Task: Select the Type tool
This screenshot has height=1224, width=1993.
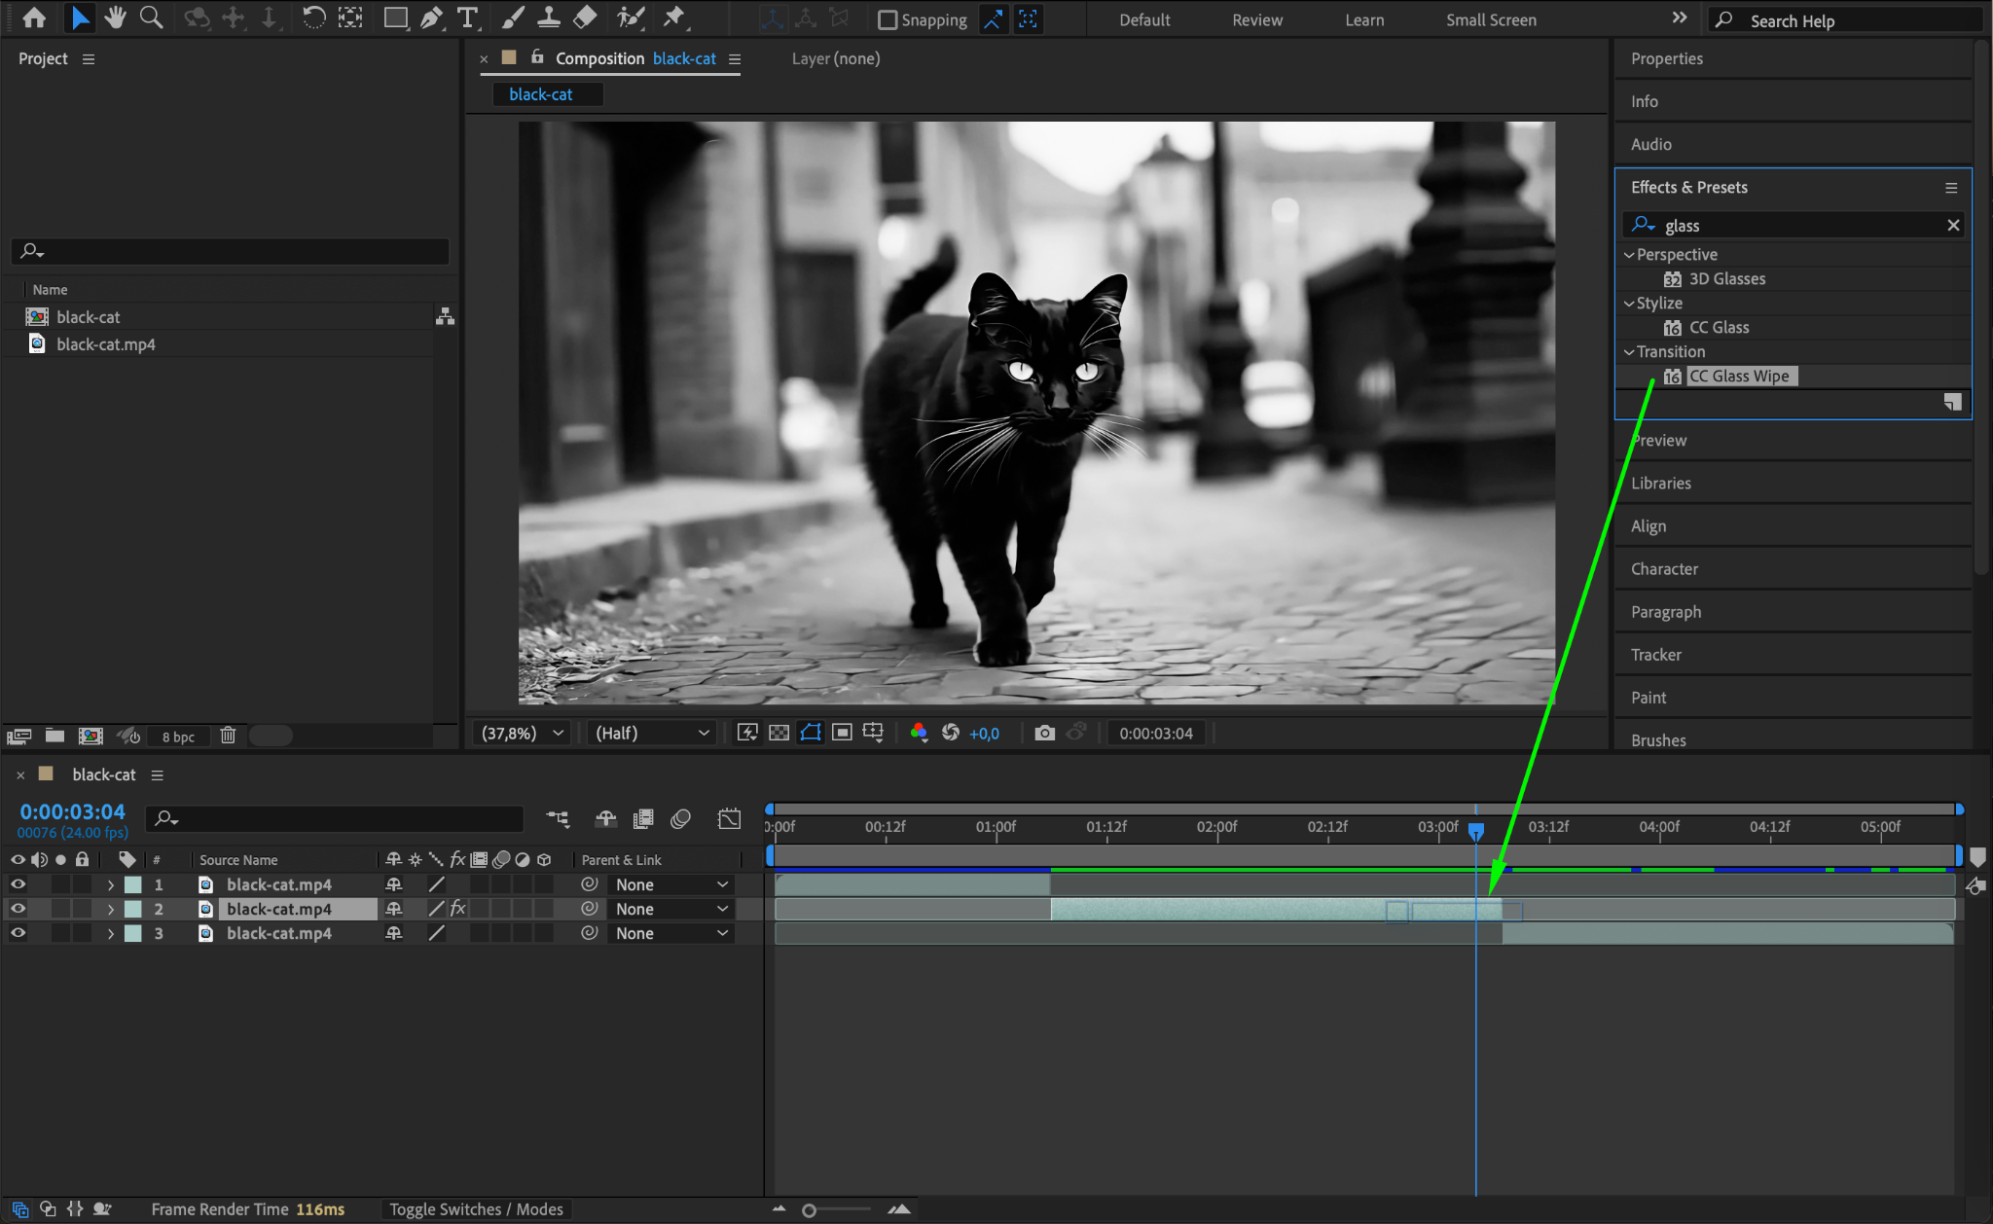Action: pyautogui.click(x=468, y=18)
